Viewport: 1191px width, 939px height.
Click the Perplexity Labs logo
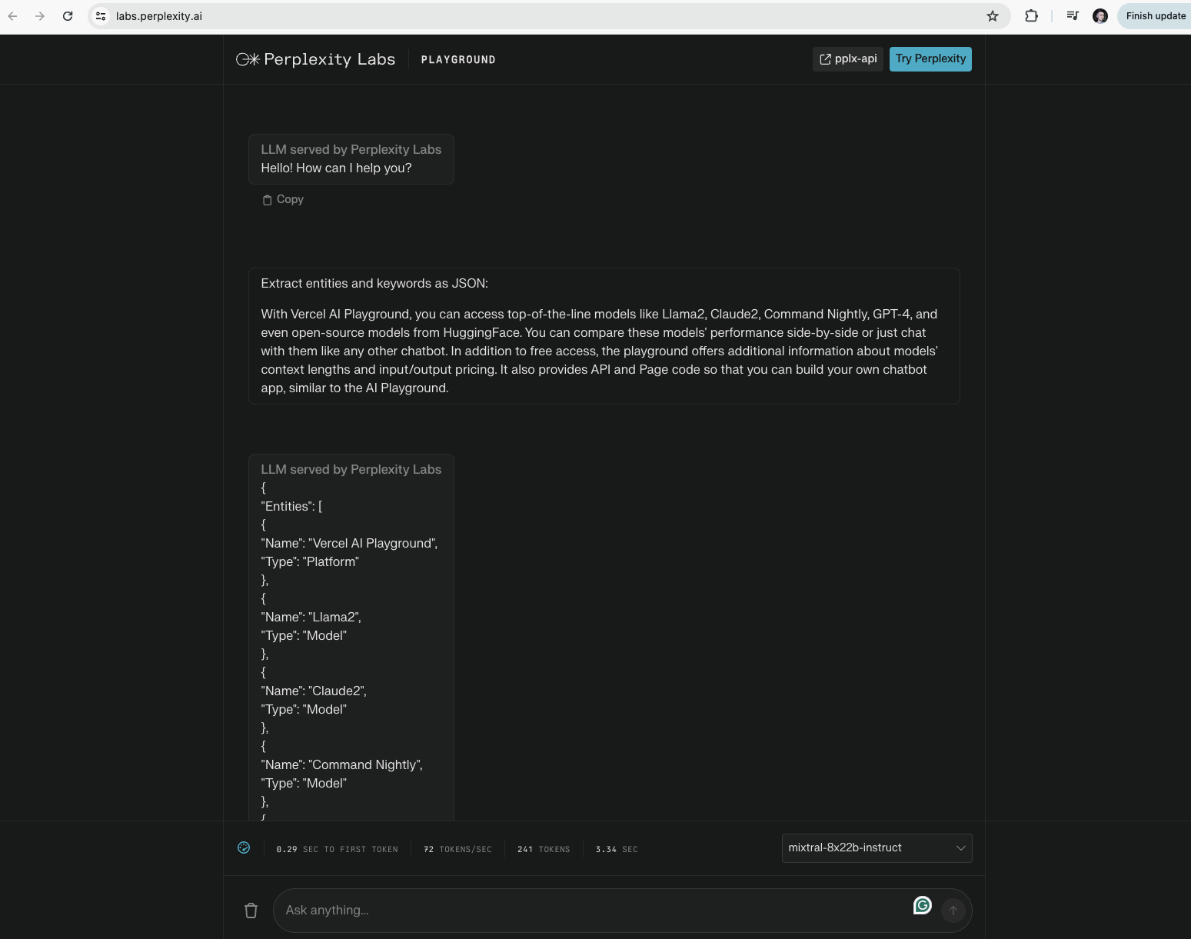[x=315, y=59]
